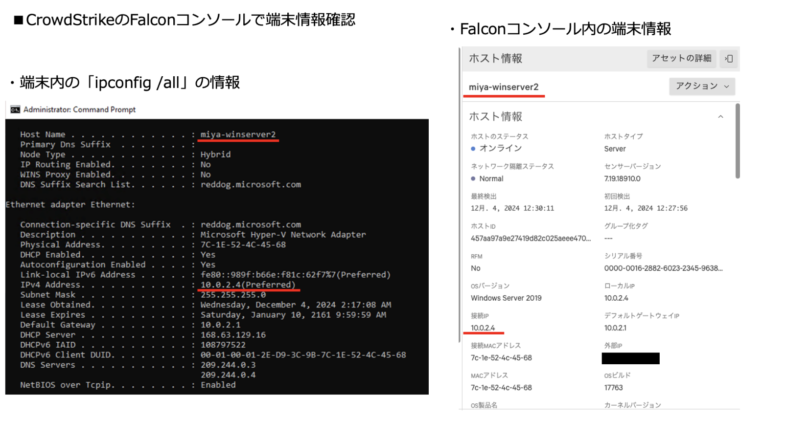The image size is (786, 441).
Task: Click the Ethernet adapter Ethernet: heading
Action: tap(70, 204)
